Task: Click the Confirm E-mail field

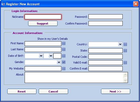Action: [x=106, y=68]
